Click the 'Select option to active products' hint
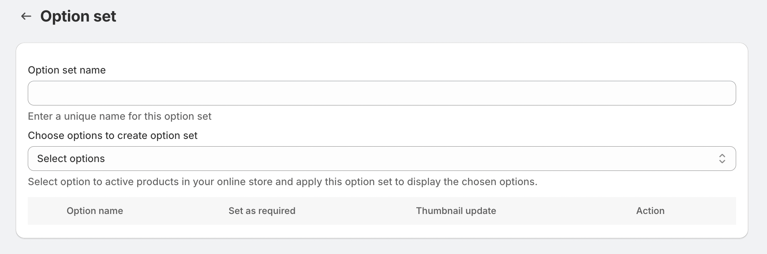 pyautogui.click(x=282, y=182)
